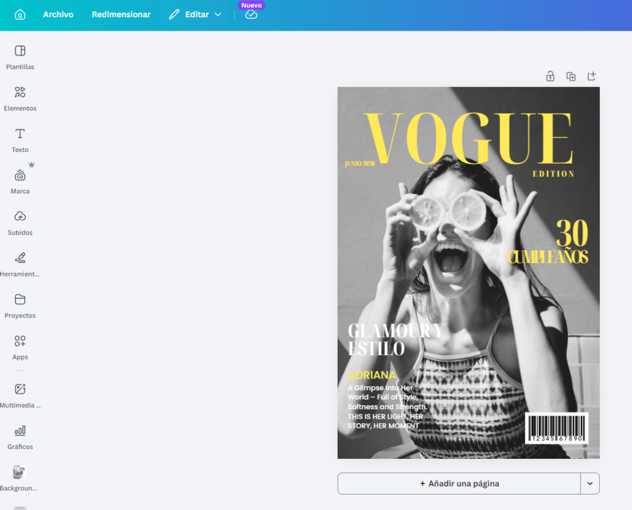Open the Archivo menu
The image size is (632, 510).
pyautogui.click(x=58, y=15)
